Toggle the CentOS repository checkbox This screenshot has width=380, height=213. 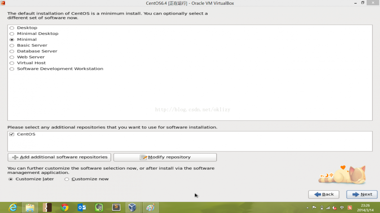12,134
